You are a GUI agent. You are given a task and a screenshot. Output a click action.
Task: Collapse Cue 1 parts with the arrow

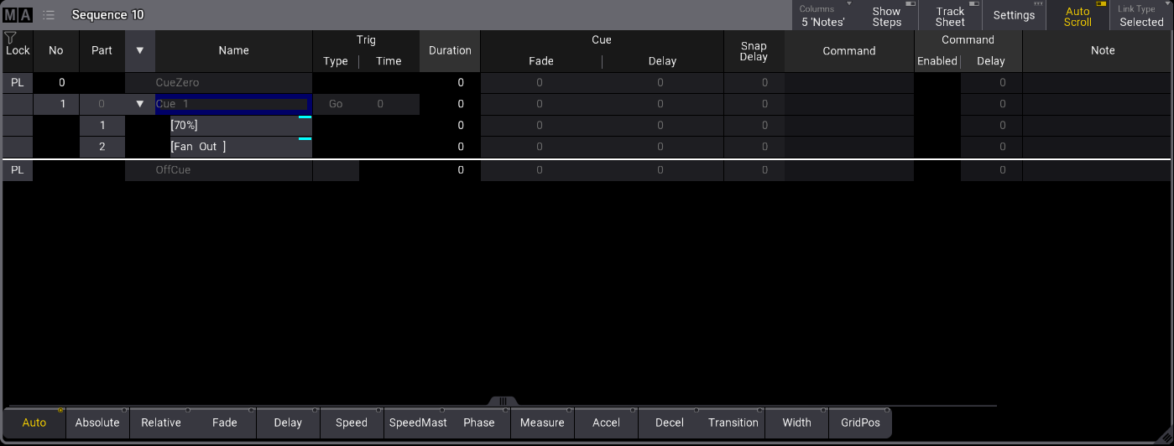[x=139, y=104]
